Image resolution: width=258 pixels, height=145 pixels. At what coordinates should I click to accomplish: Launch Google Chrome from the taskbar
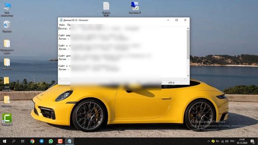point(32,141)
